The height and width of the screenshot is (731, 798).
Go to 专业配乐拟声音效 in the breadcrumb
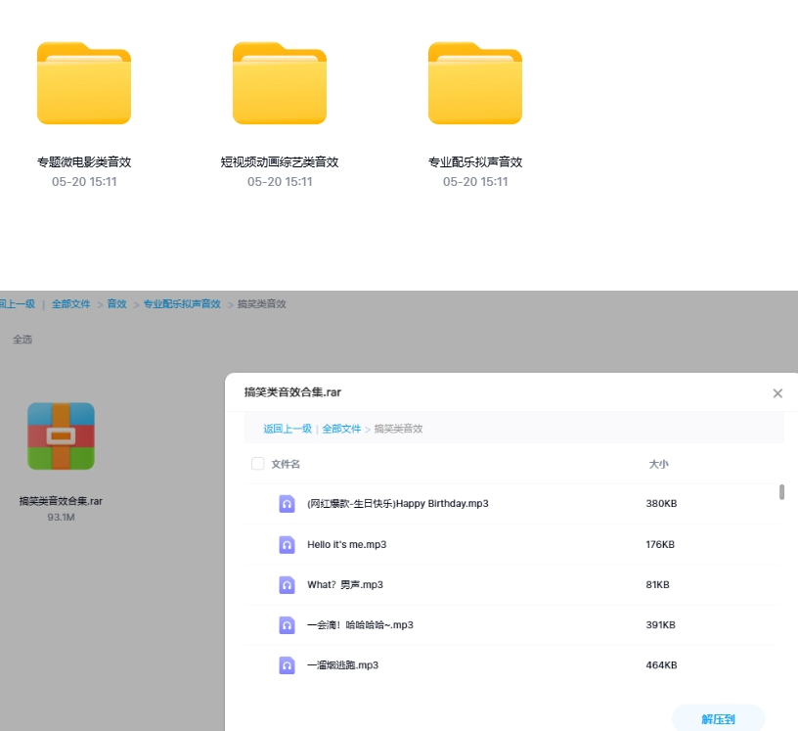click(182, 304)
